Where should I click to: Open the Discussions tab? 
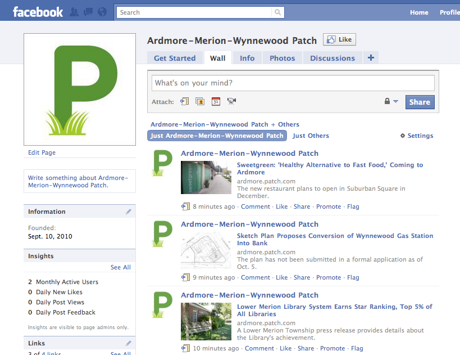333,58
